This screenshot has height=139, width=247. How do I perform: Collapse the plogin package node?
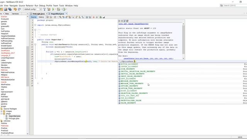click(2, 114)
